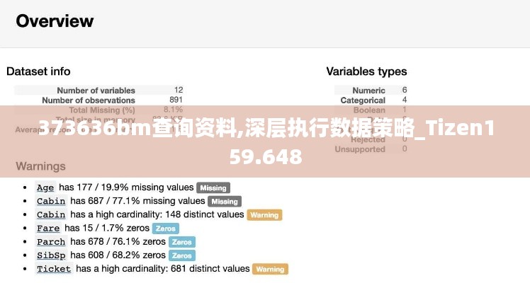This screenshot has width=530, height=283.
Task: Select text 'has 15 / 1.7% zeros'
Action: [107, 228]
